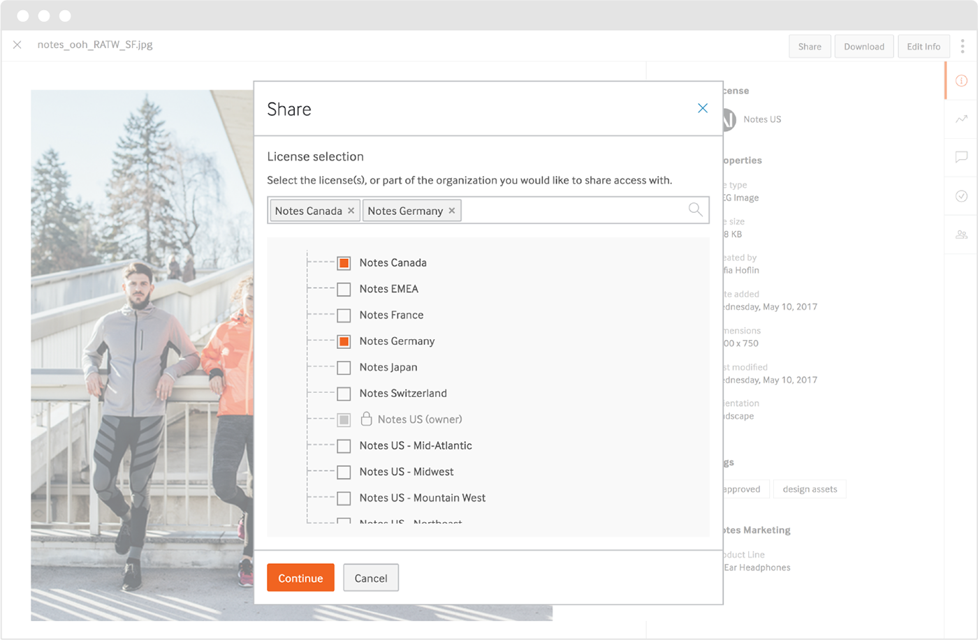Remove the Notes Germany tag
This screenshot has width=978, height=640.
452,211
